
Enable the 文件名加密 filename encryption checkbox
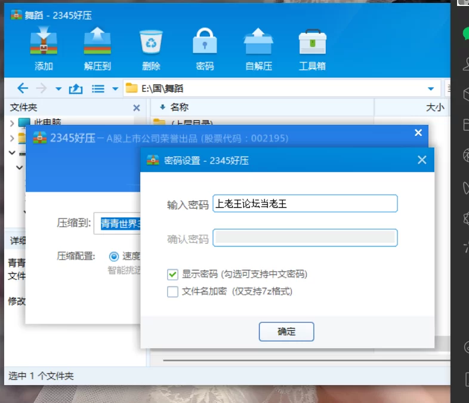point(172,291)
